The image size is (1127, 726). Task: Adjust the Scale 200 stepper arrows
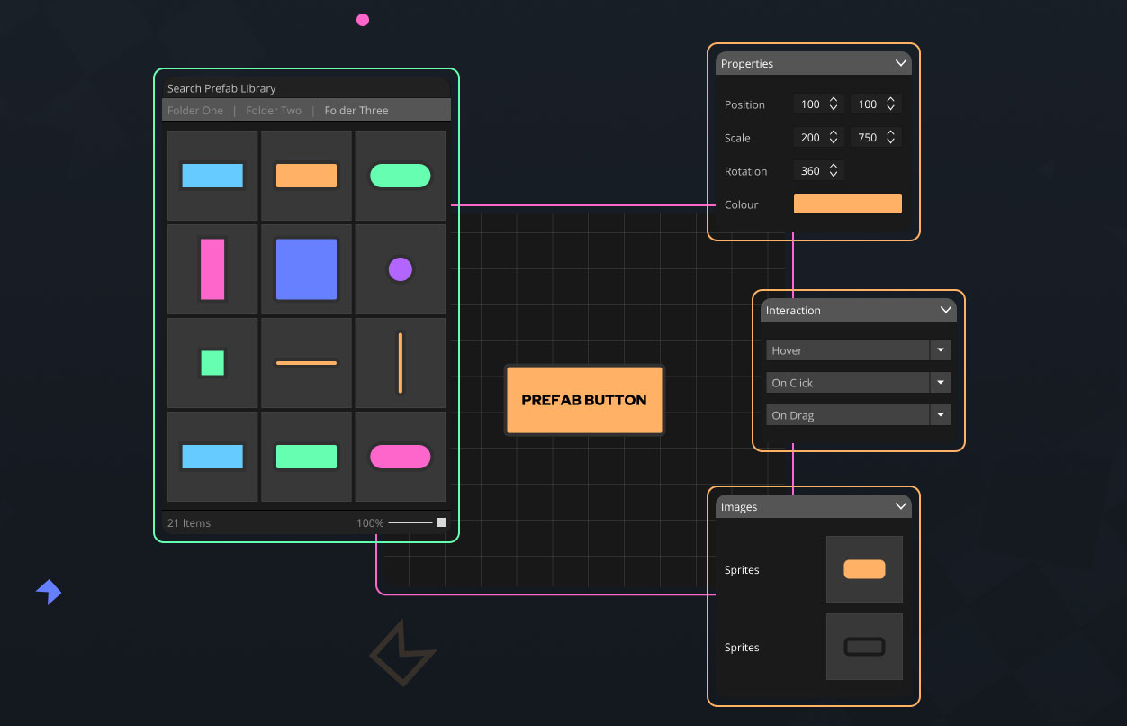pyautogui.click(x=834, y=138)
